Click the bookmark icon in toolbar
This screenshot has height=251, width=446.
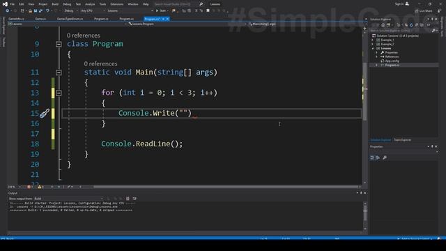[x=208, y=10]
